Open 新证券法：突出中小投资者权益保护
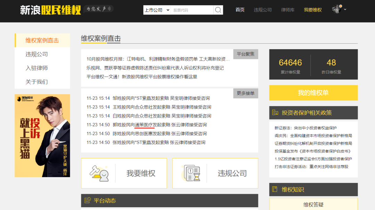 tap(306, 128)
